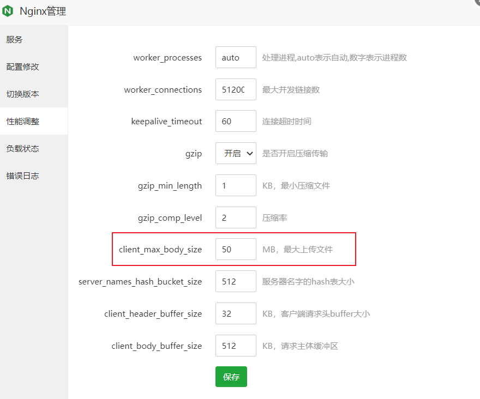Viewport: 480px width, 399px height.
Task: Click the 'gzip_comp_level' label
Action: pyautogui.click(x=170, y=218)
